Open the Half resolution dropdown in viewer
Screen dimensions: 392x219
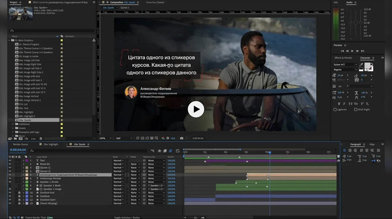124,138
